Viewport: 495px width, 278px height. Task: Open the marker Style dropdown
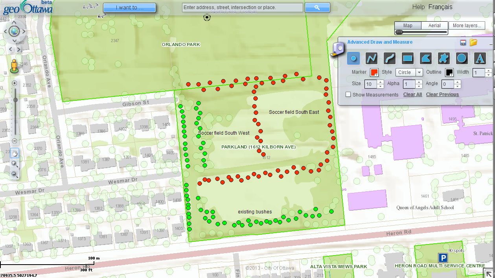click(x=409, y=72)
